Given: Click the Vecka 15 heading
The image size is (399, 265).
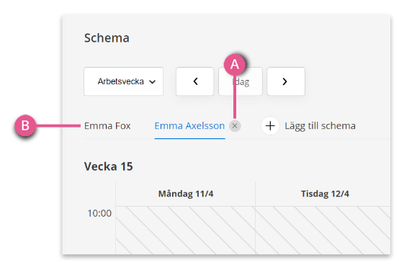Looking at the screenshot, I should coord(109,166).
